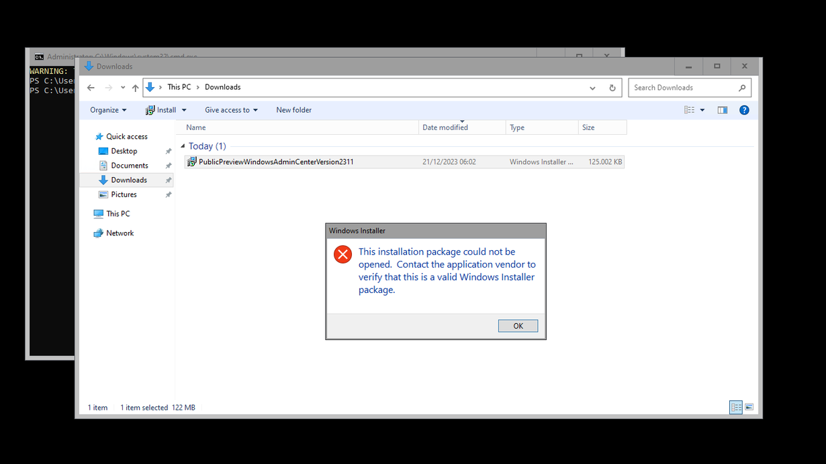Viewport: 826px width, 464px height.
Task: Click the Quick access star icon
Action: (x=99, y=137)
